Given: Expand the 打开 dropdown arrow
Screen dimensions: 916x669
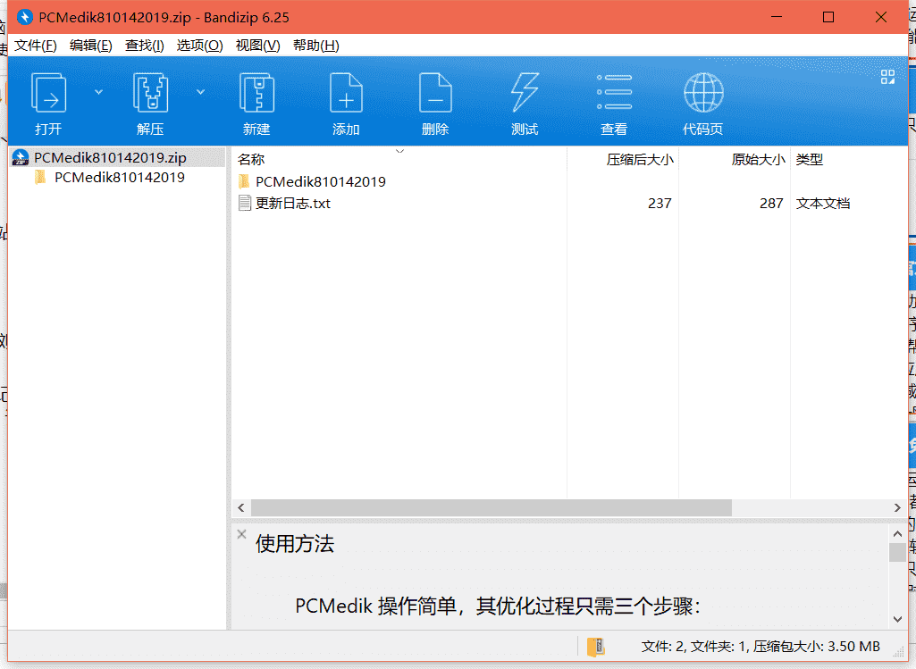Looking at the screenshot, I should click(98, 92).
